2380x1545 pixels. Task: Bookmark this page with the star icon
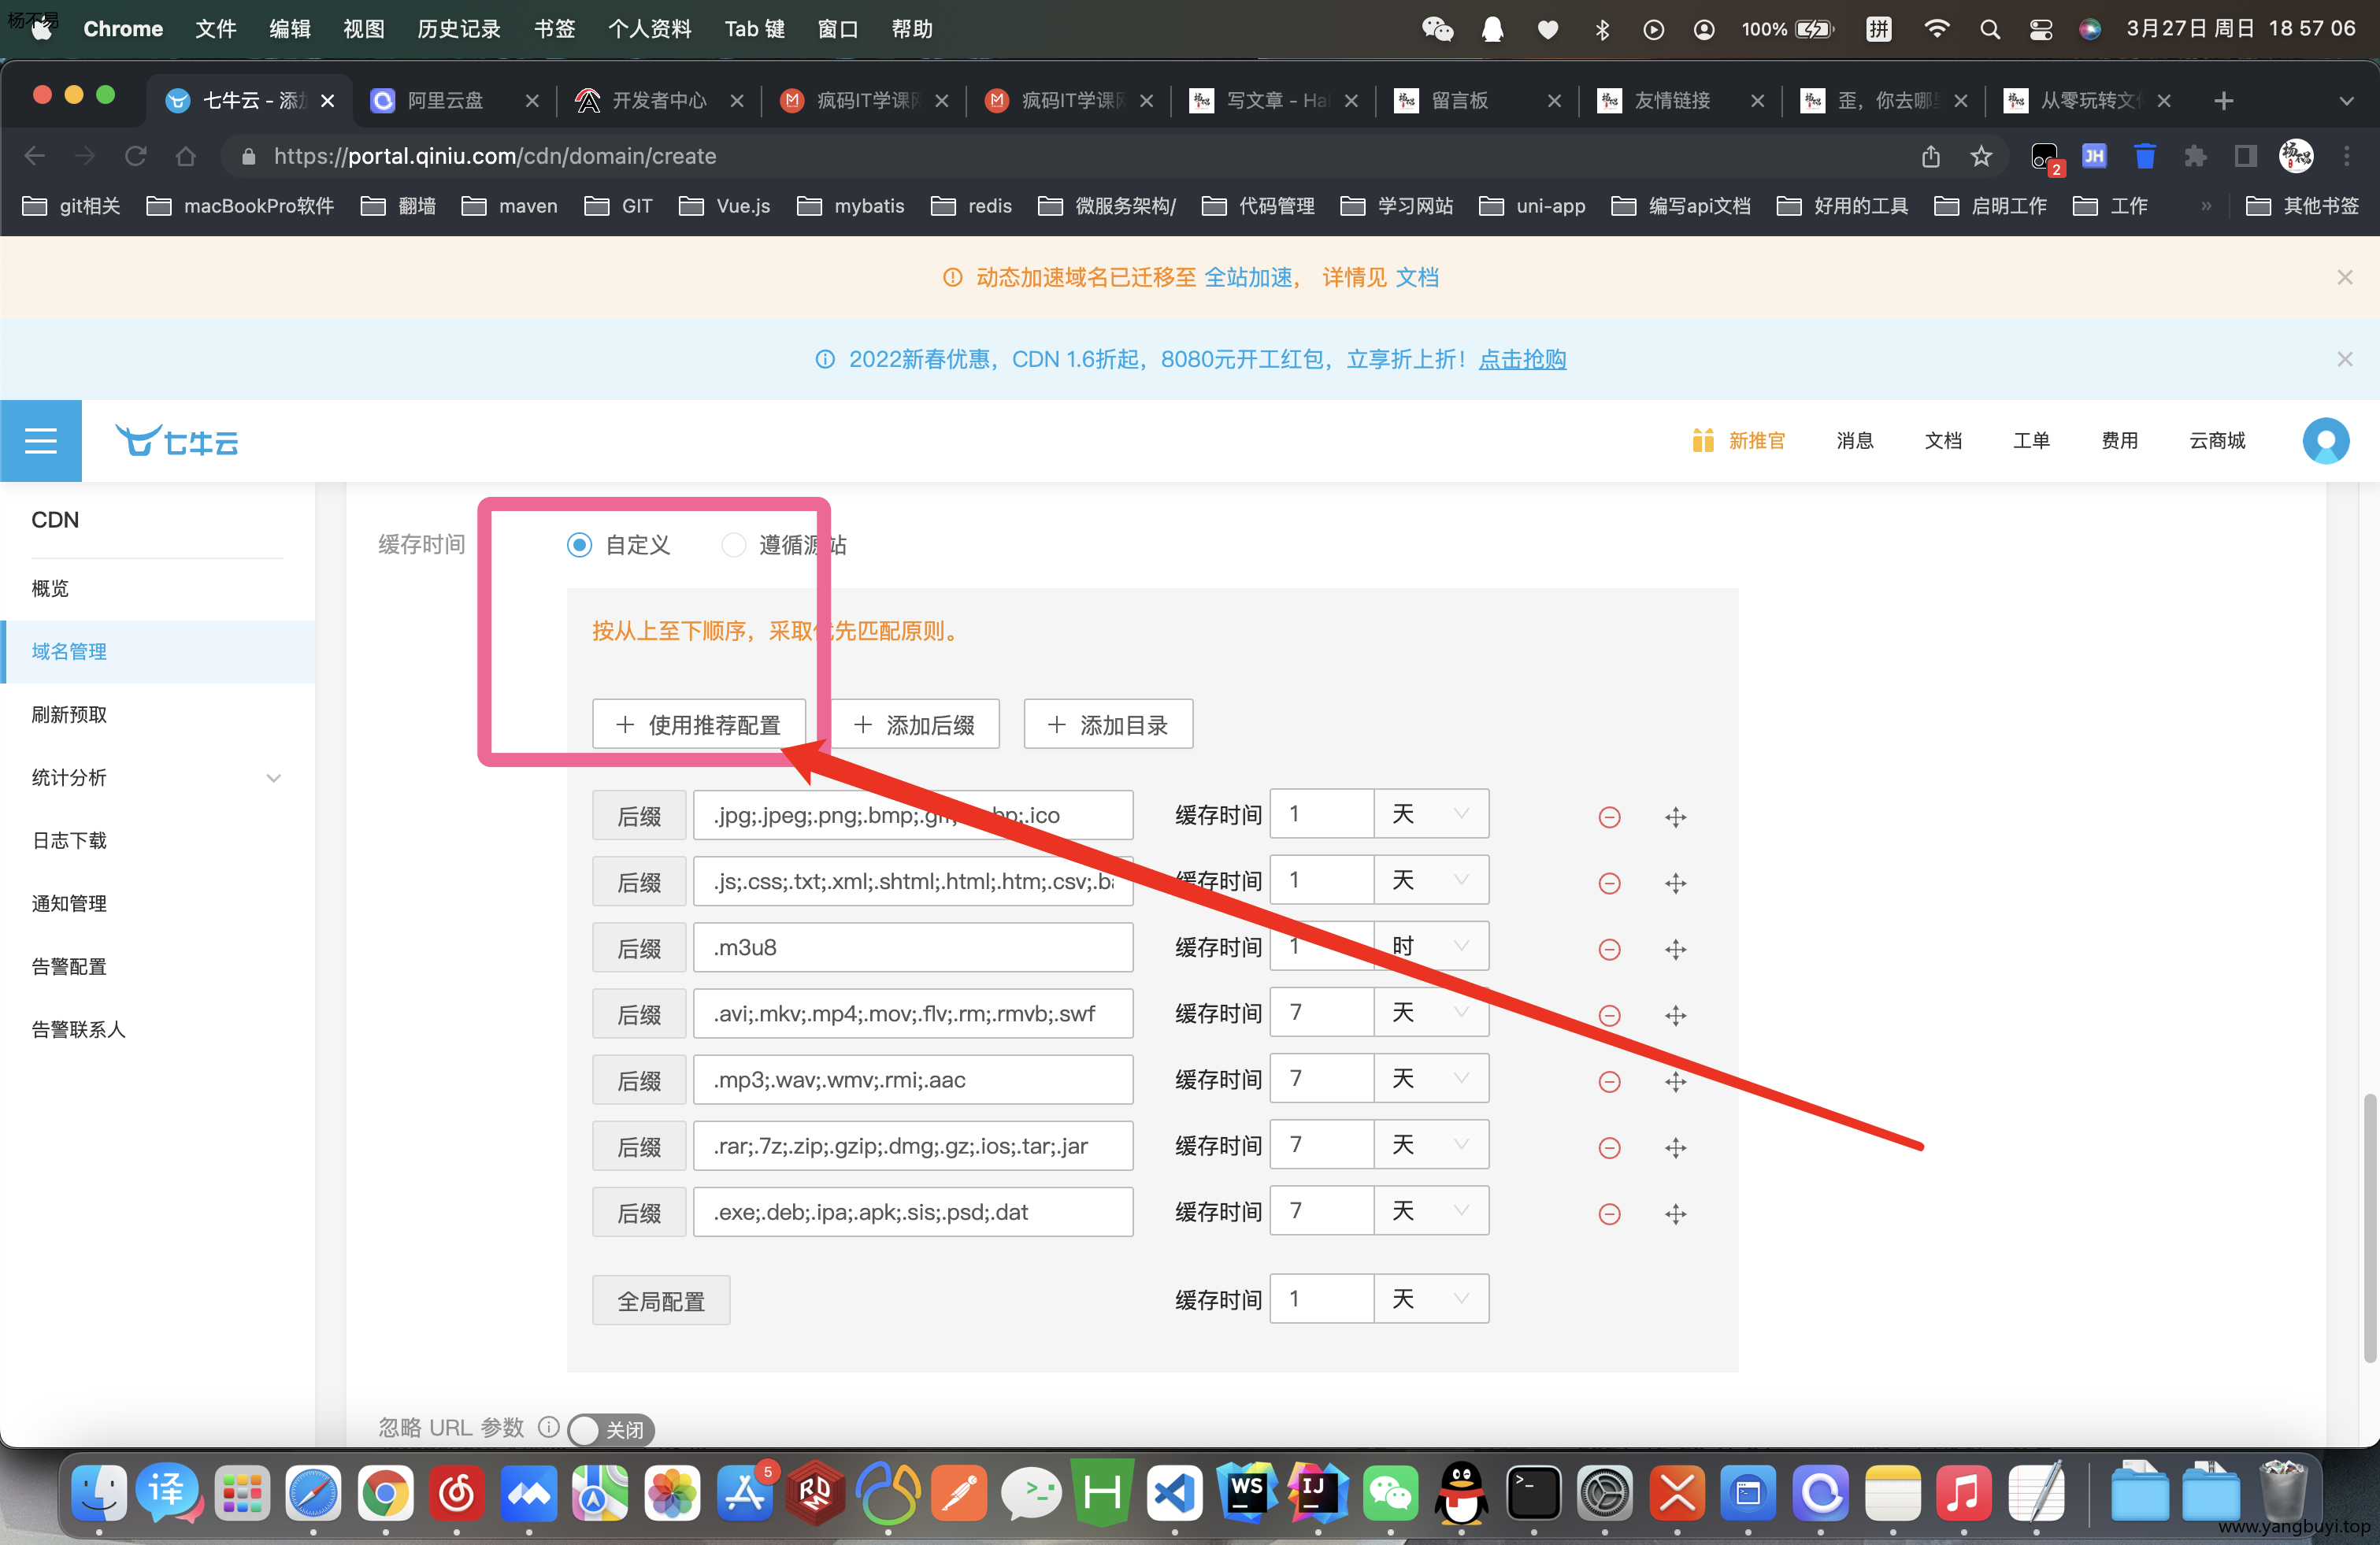click(x=1980, y=156)
